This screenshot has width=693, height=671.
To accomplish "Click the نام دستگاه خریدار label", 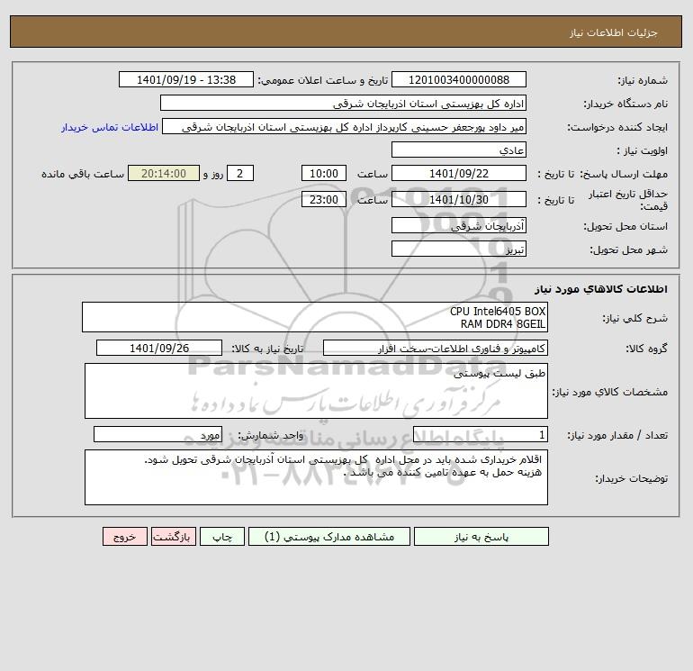I will coord(625,104).
